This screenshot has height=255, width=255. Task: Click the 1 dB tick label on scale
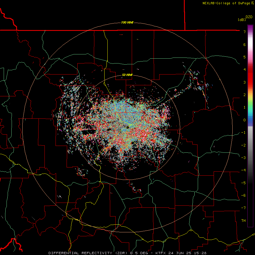pyautogui.click(x=245, y=107)
